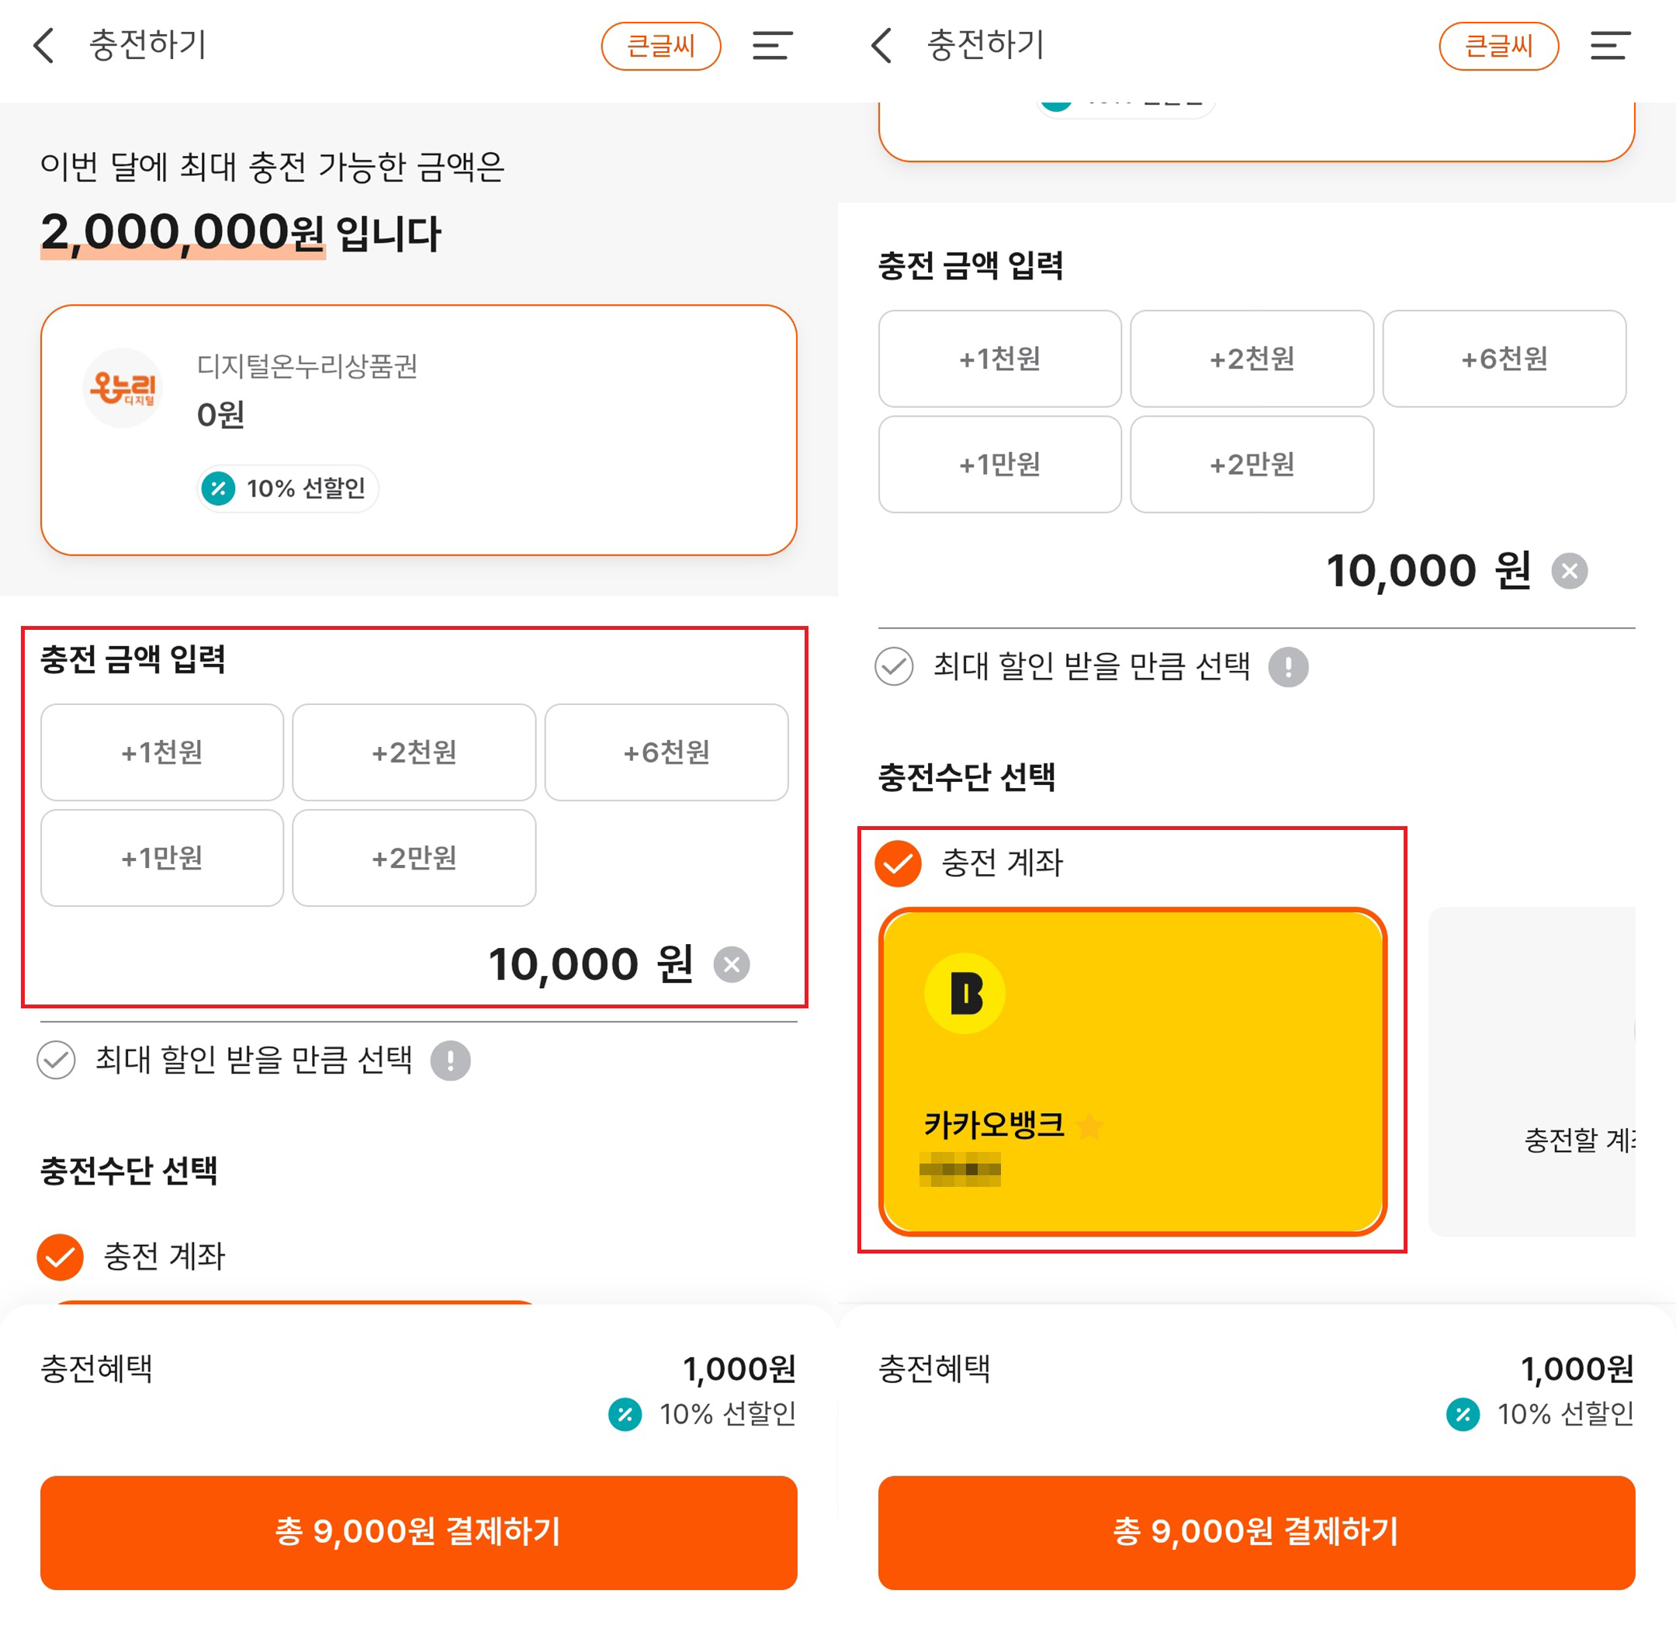Add +6천원 on the right screen
Image resolution: width=1676 pixels, height=1629 pixels.
tap(1504, 358)
